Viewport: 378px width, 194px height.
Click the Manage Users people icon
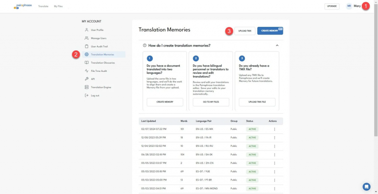tap(86, 38)
